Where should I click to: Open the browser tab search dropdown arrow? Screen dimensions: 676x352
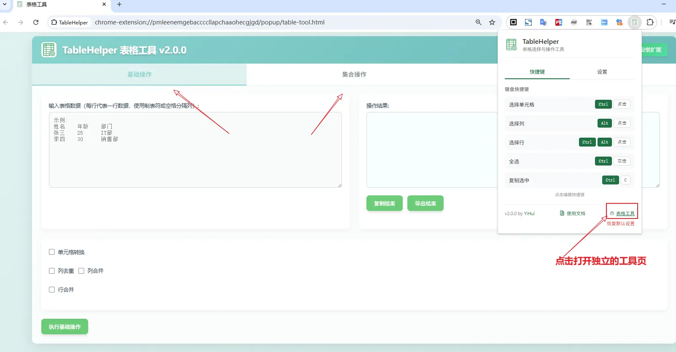point(5,4)
